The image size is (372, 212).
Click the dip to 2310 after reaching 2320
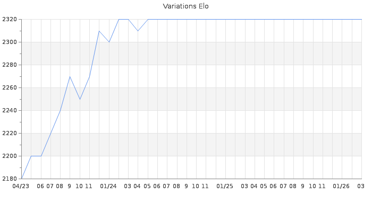pyautogui.click(x=138, y=31)
